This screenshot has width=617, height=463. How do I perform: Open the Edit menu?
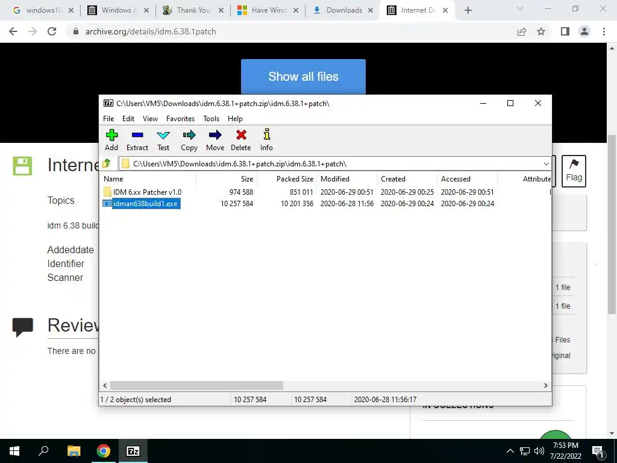(x=128, y=119)
